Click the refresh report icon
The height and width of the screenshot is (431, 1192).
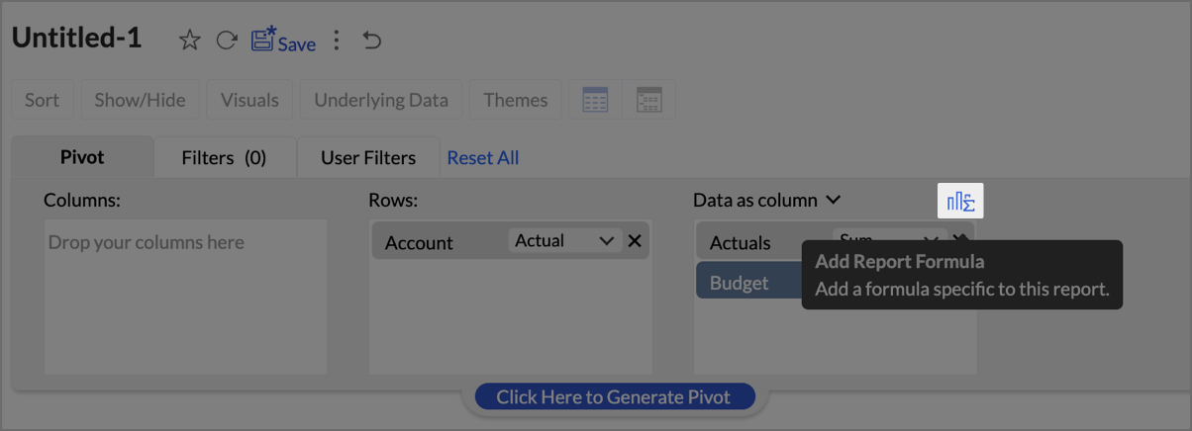[227, 41]
